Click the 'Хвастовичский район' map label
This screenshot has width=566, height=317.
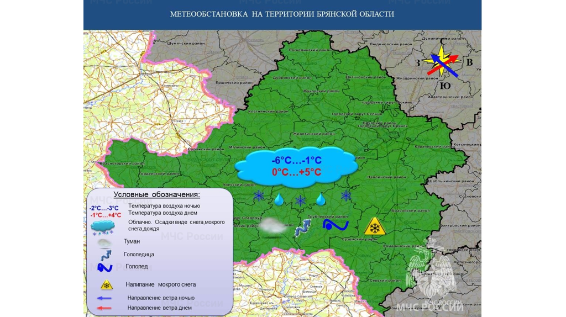450,97
